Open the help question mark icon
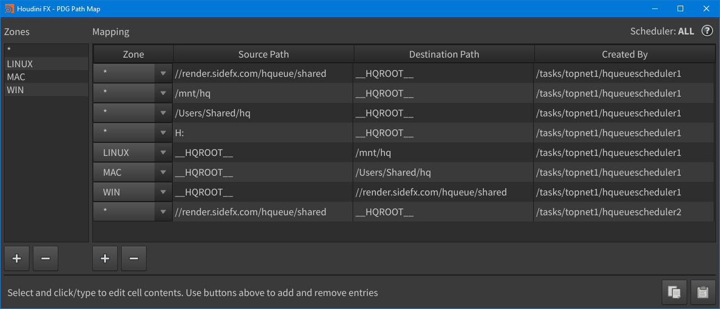 707,31
